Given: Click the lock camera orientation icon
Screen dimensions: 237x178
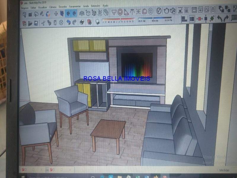Looking at the screenshot, I should (x=213, y=9).
